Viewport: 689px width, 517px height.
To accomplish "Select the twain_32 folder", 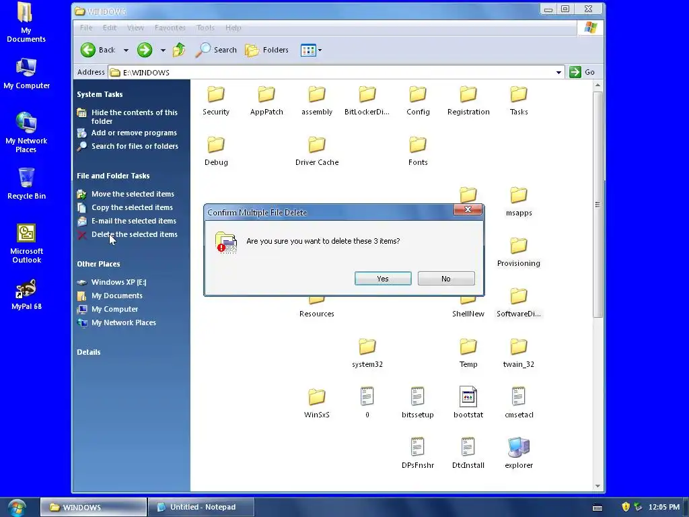I will coord(519,353).
